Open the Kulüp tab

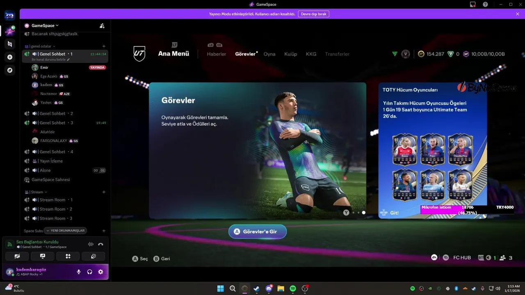(291, 54)
